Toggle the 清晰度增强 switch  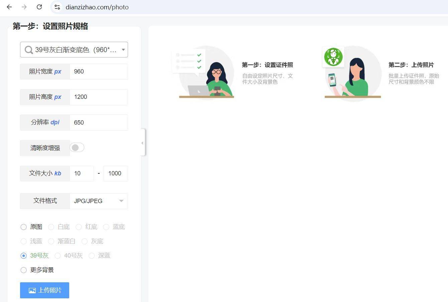(x=77, y=148)
